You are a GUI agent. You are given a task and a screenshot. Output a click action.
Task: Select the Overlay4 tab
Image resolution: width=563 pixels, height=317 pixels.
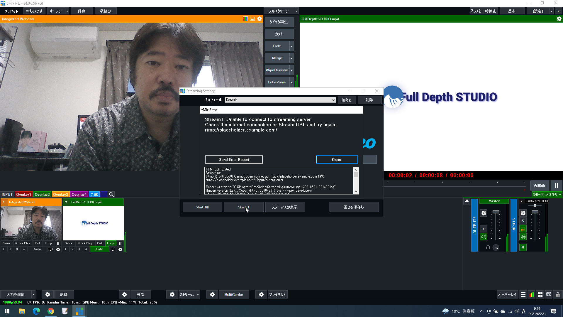[x=79, y=194]
